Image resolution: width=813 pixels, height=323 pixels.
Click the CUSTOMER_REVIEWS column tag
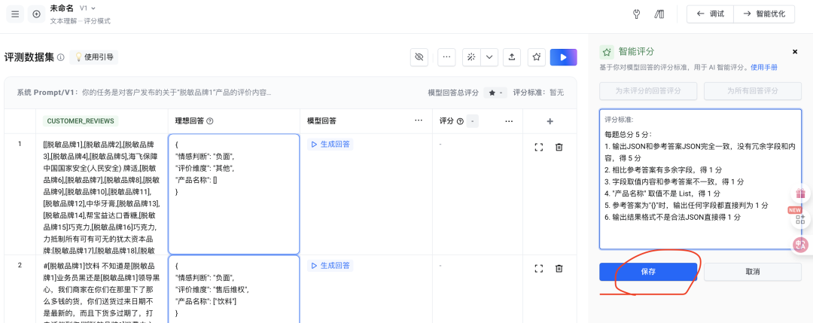pyautogui.click(x=81, y=120)
